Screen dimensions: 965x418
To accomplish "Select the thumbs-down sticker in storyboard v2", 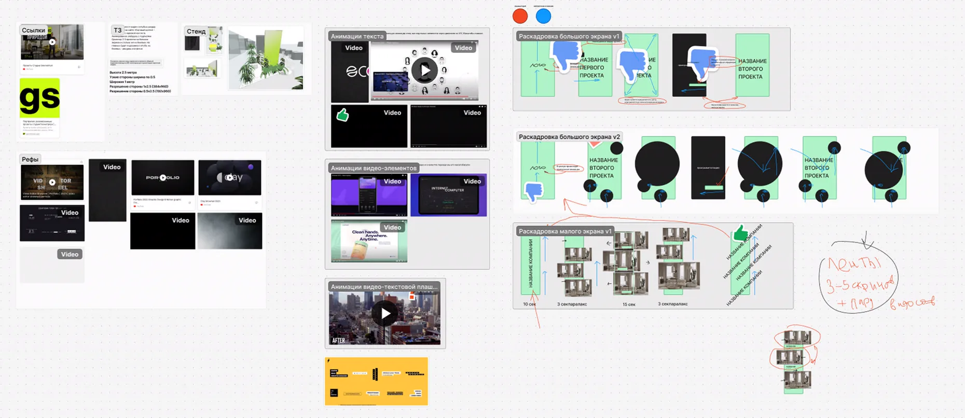I will coord(533,191).
